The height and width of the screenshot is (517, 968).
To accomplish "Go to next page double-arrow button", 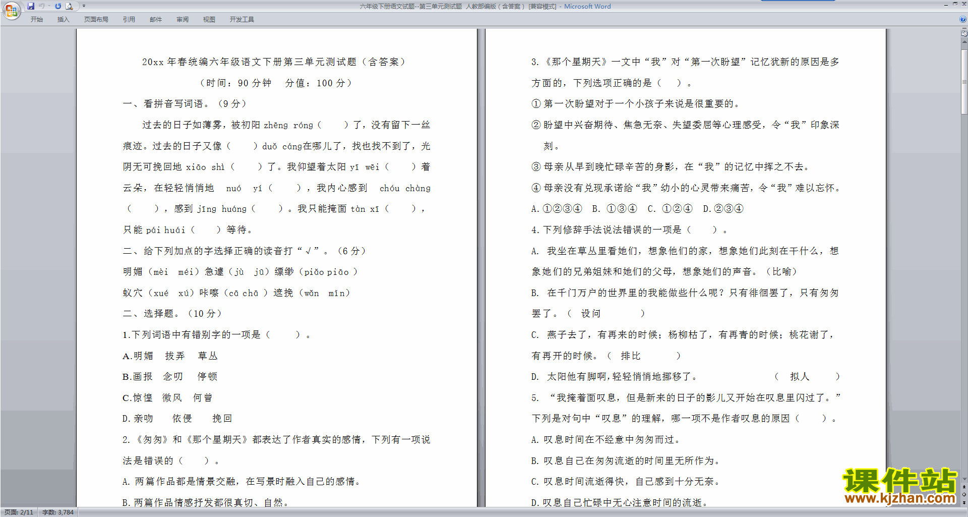I will pos(964,502).
